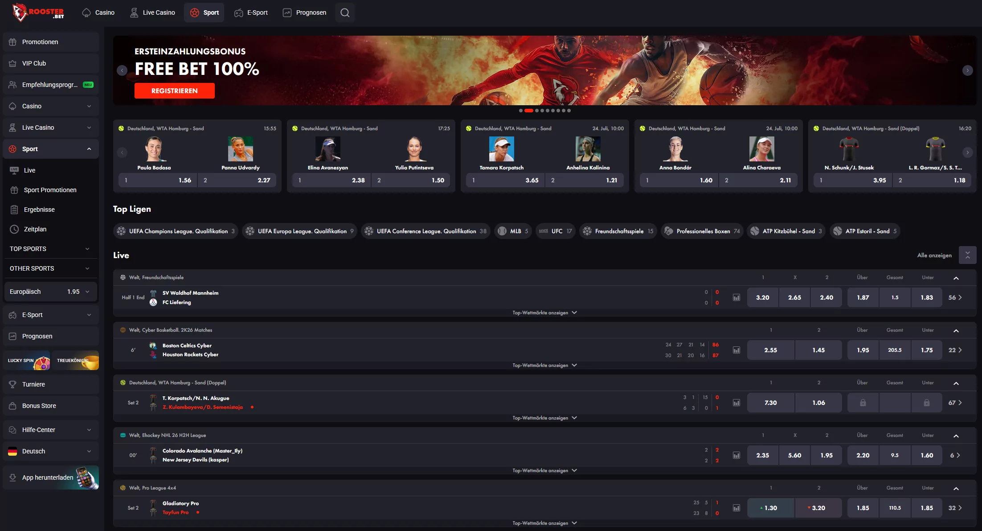Viewport: 982px width, 531px height.
Task: Open statistics icon for Gladiatory Pro match
Action: 736,508
